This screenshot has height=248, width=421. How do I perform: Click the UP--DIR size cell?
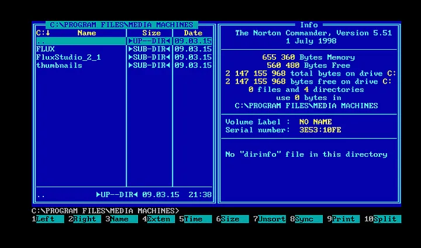(x=149, y=41)
